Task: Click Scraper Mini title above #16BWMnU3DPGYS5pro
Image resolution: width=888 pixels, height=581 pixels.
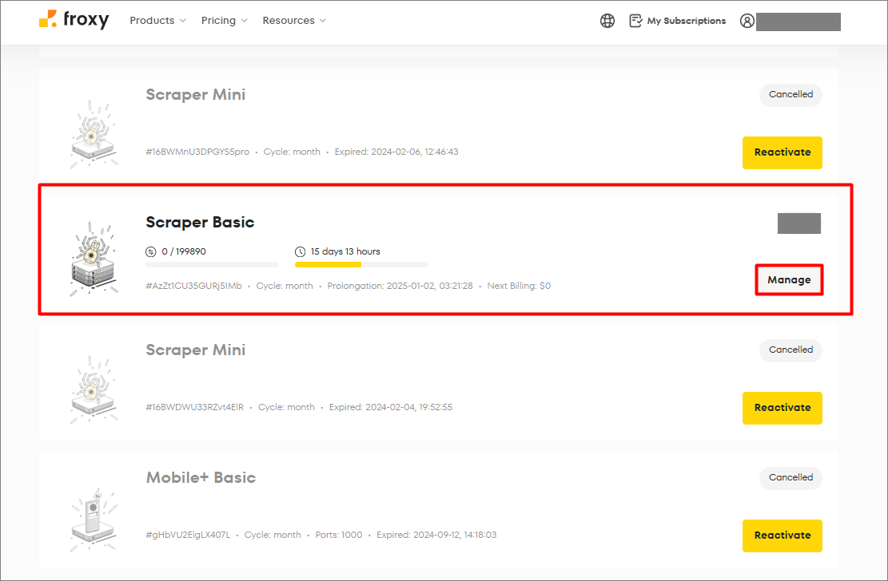Action: (195, 94)
